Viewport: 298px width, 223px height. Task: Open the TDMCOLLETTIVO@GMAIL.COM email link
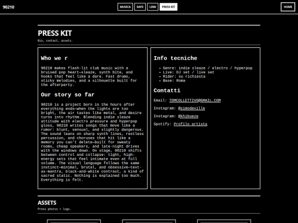[195, 100]
